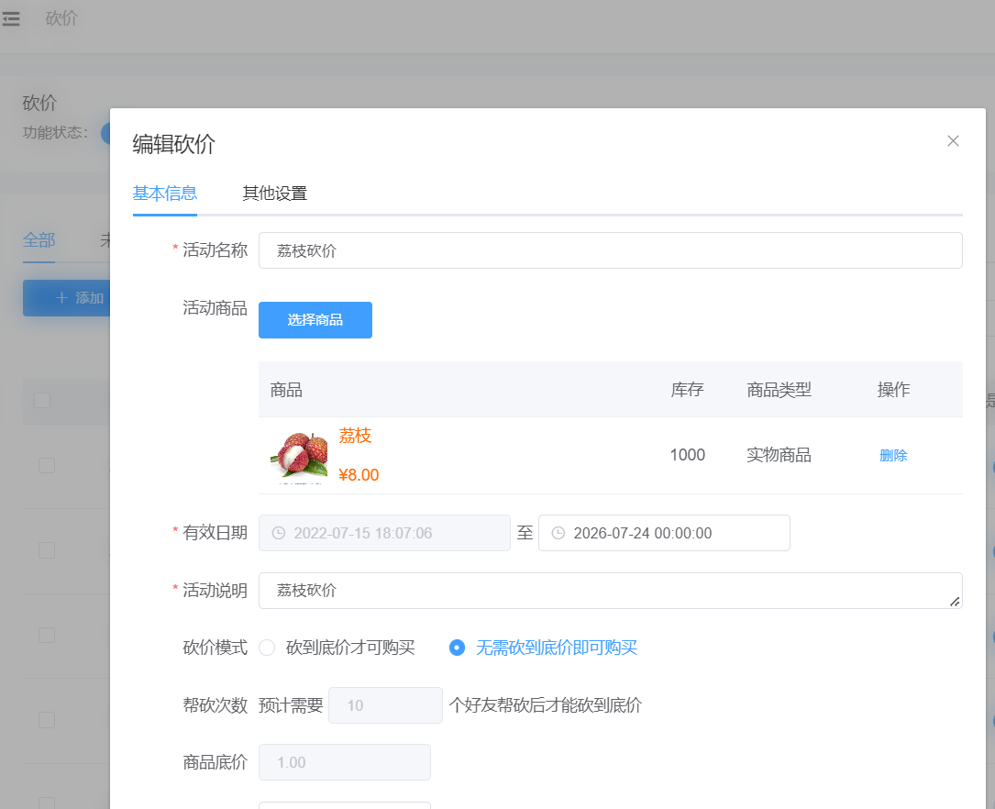
Task: Click the 全部 tab in background page
Action: click(x=39, y=240)
